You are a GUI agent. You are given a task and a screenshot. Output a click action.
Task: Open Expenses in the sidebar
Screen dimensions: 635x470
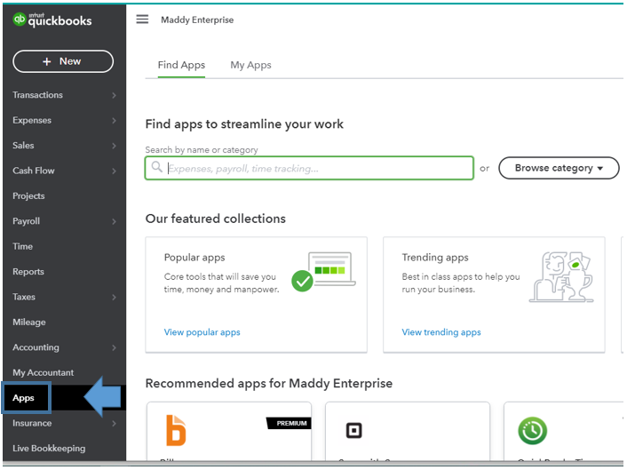click(x=32, y=120)
